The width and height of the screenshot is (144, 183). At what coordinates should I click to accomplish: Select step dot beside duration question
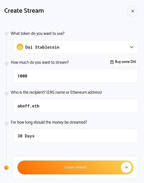coord(6,123)
